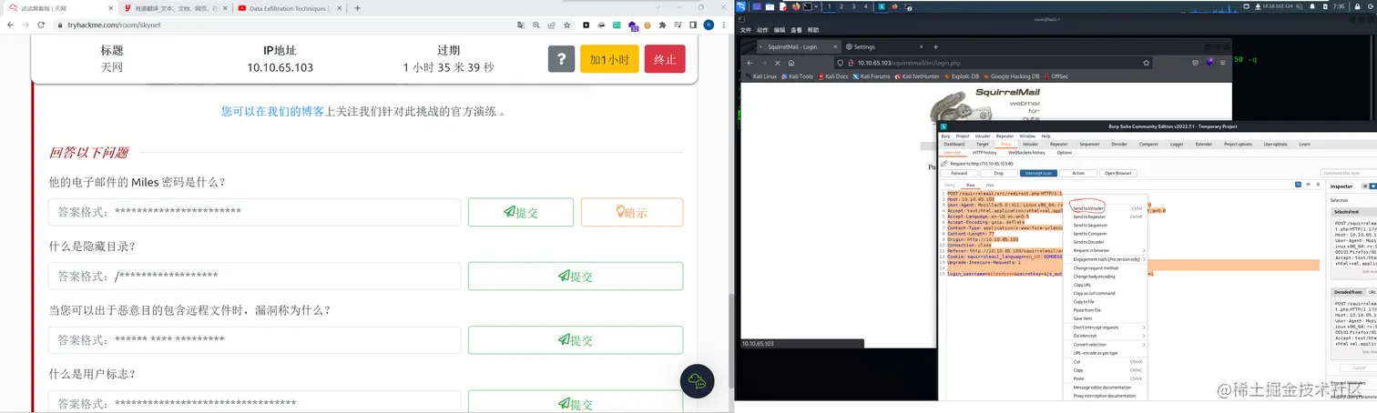Switch to workspace 4 in Kali panel

tap(866, 6)
